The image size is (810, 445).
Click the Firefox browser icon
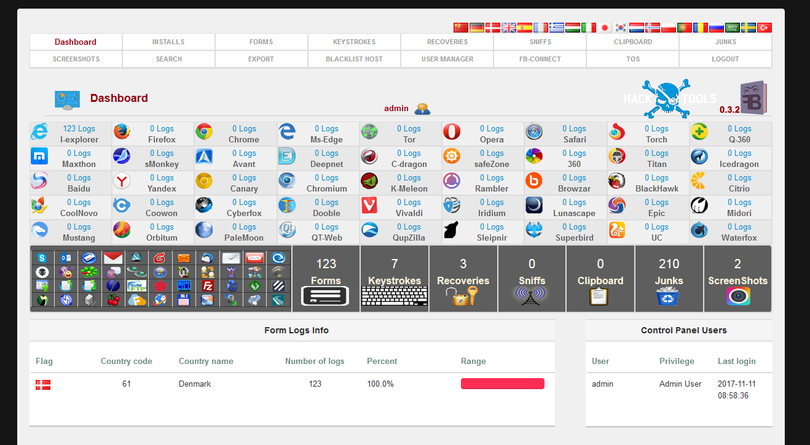pos(122,131)
